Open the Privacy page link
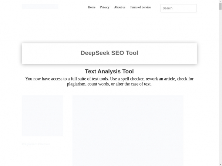The image size is (222, 166). pos(105,7)
